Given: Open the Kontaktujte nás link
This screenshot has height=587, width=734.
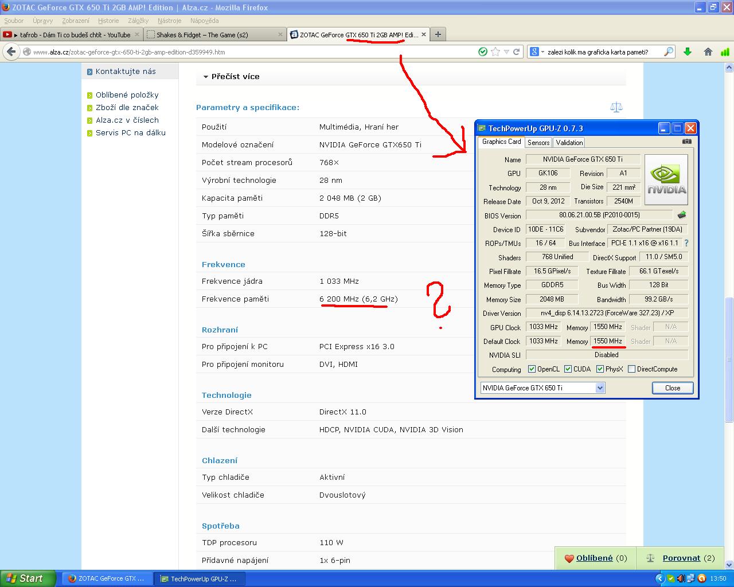Looking at the screenshot, I should 126,72.
